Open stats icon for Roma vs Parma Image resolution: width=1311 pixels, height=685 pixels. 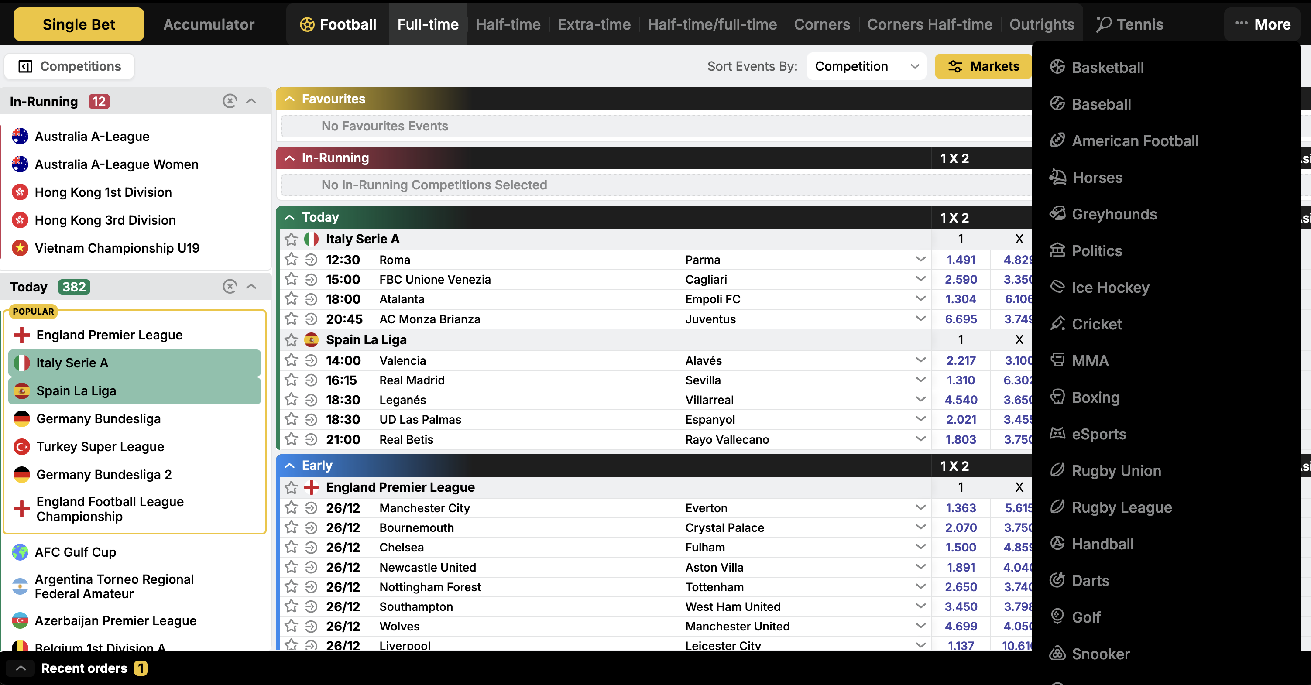[311, 260]
